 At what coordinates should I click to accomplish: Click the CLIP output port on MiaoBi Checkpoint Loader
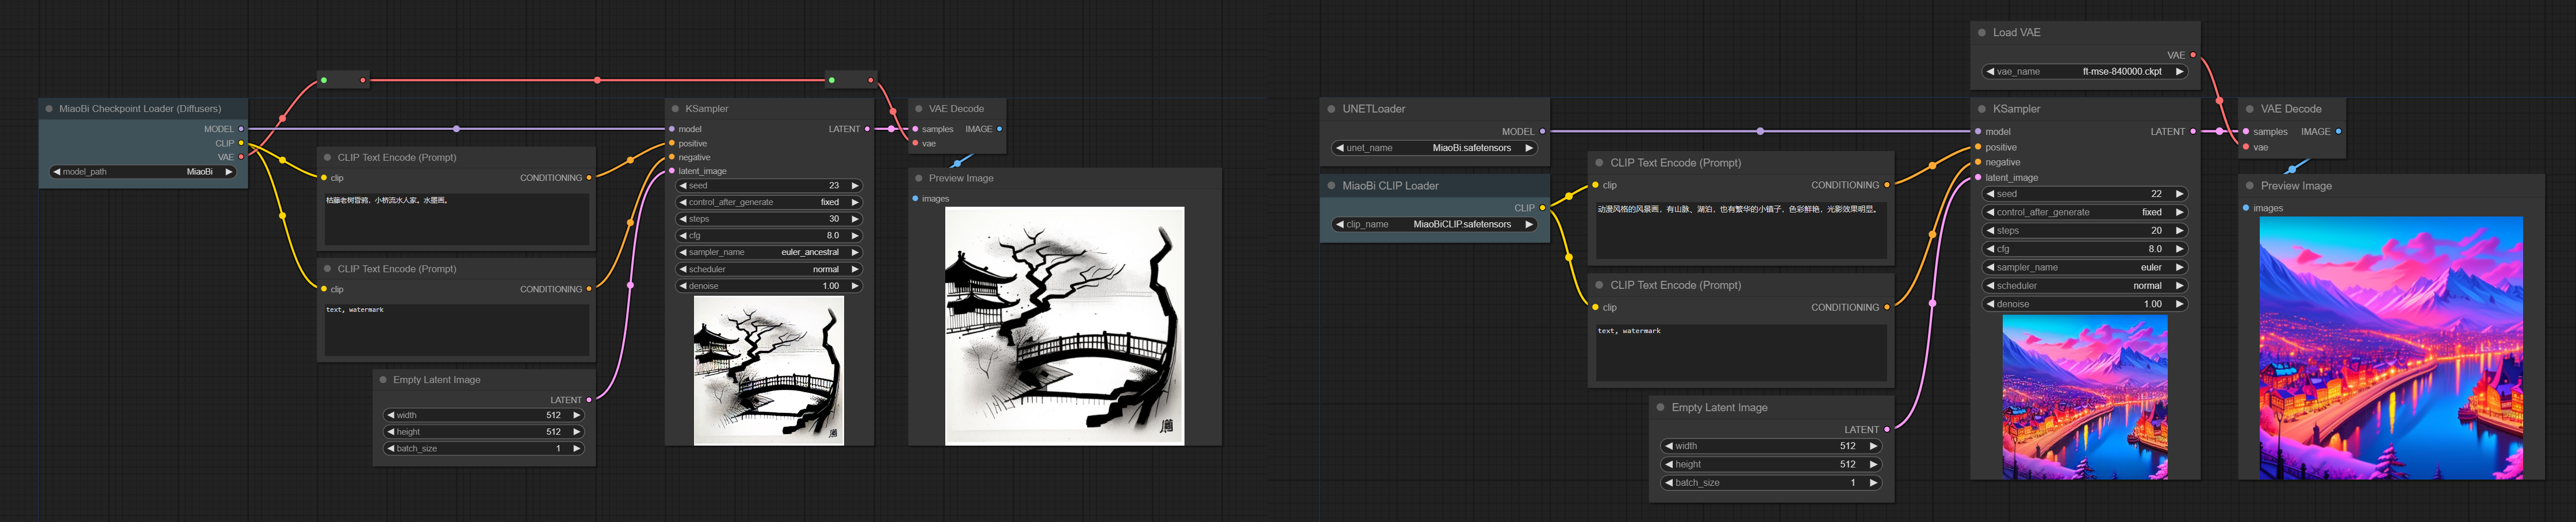point(241,143)
